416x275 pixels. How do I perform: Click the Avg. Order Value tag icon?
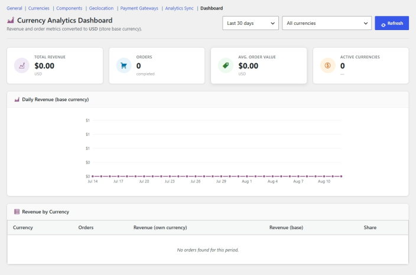pos(226,66)
